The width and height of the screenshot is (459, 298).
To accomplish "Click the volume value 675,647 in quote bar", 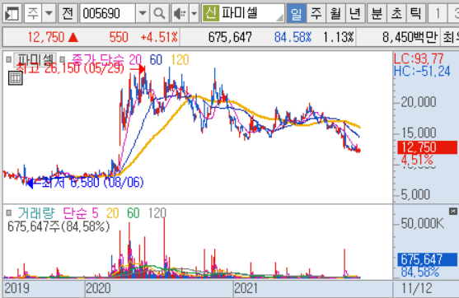I will click(230, 37).
